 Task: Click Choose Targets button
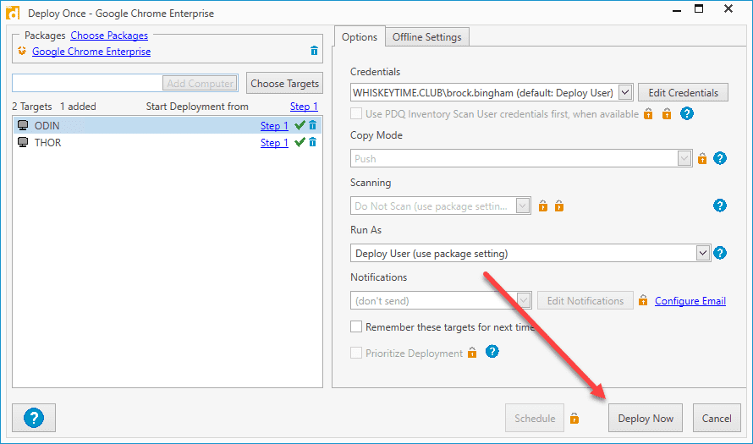coord(284,84)
